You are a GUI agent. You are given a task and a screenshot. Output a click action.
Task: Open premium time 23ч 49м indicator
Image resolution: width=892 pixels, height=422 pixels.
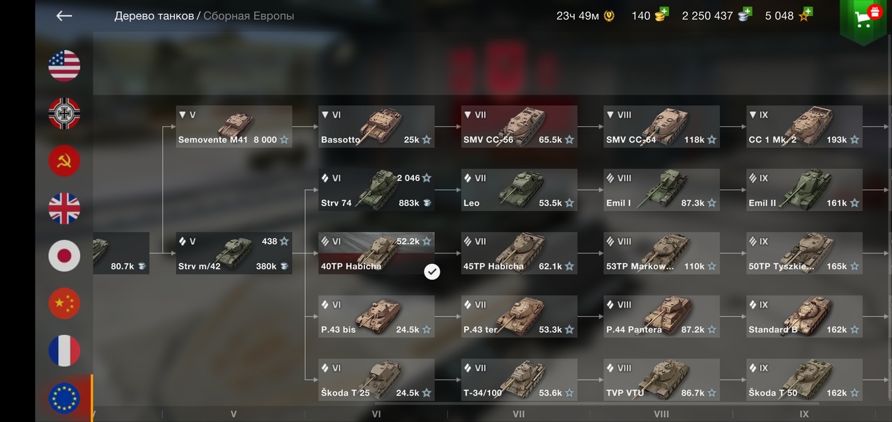[x=585, y=15]
